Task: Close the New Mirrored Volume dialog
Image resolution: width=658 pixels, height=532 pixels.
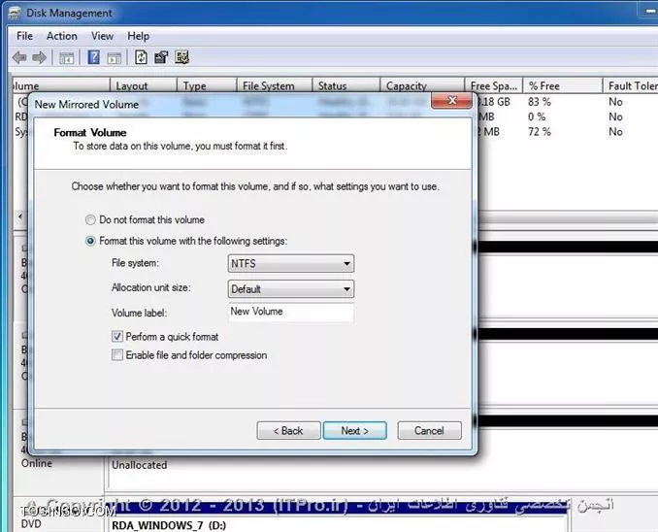Action: tap(452, 100)
